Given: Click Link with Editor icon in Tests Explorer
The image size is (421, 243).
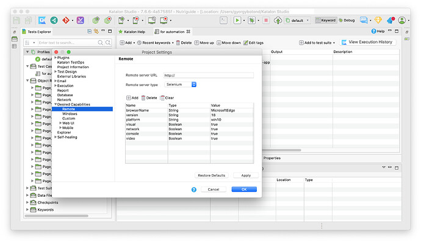Looking at the screenshot, I should tap(96, 31).
